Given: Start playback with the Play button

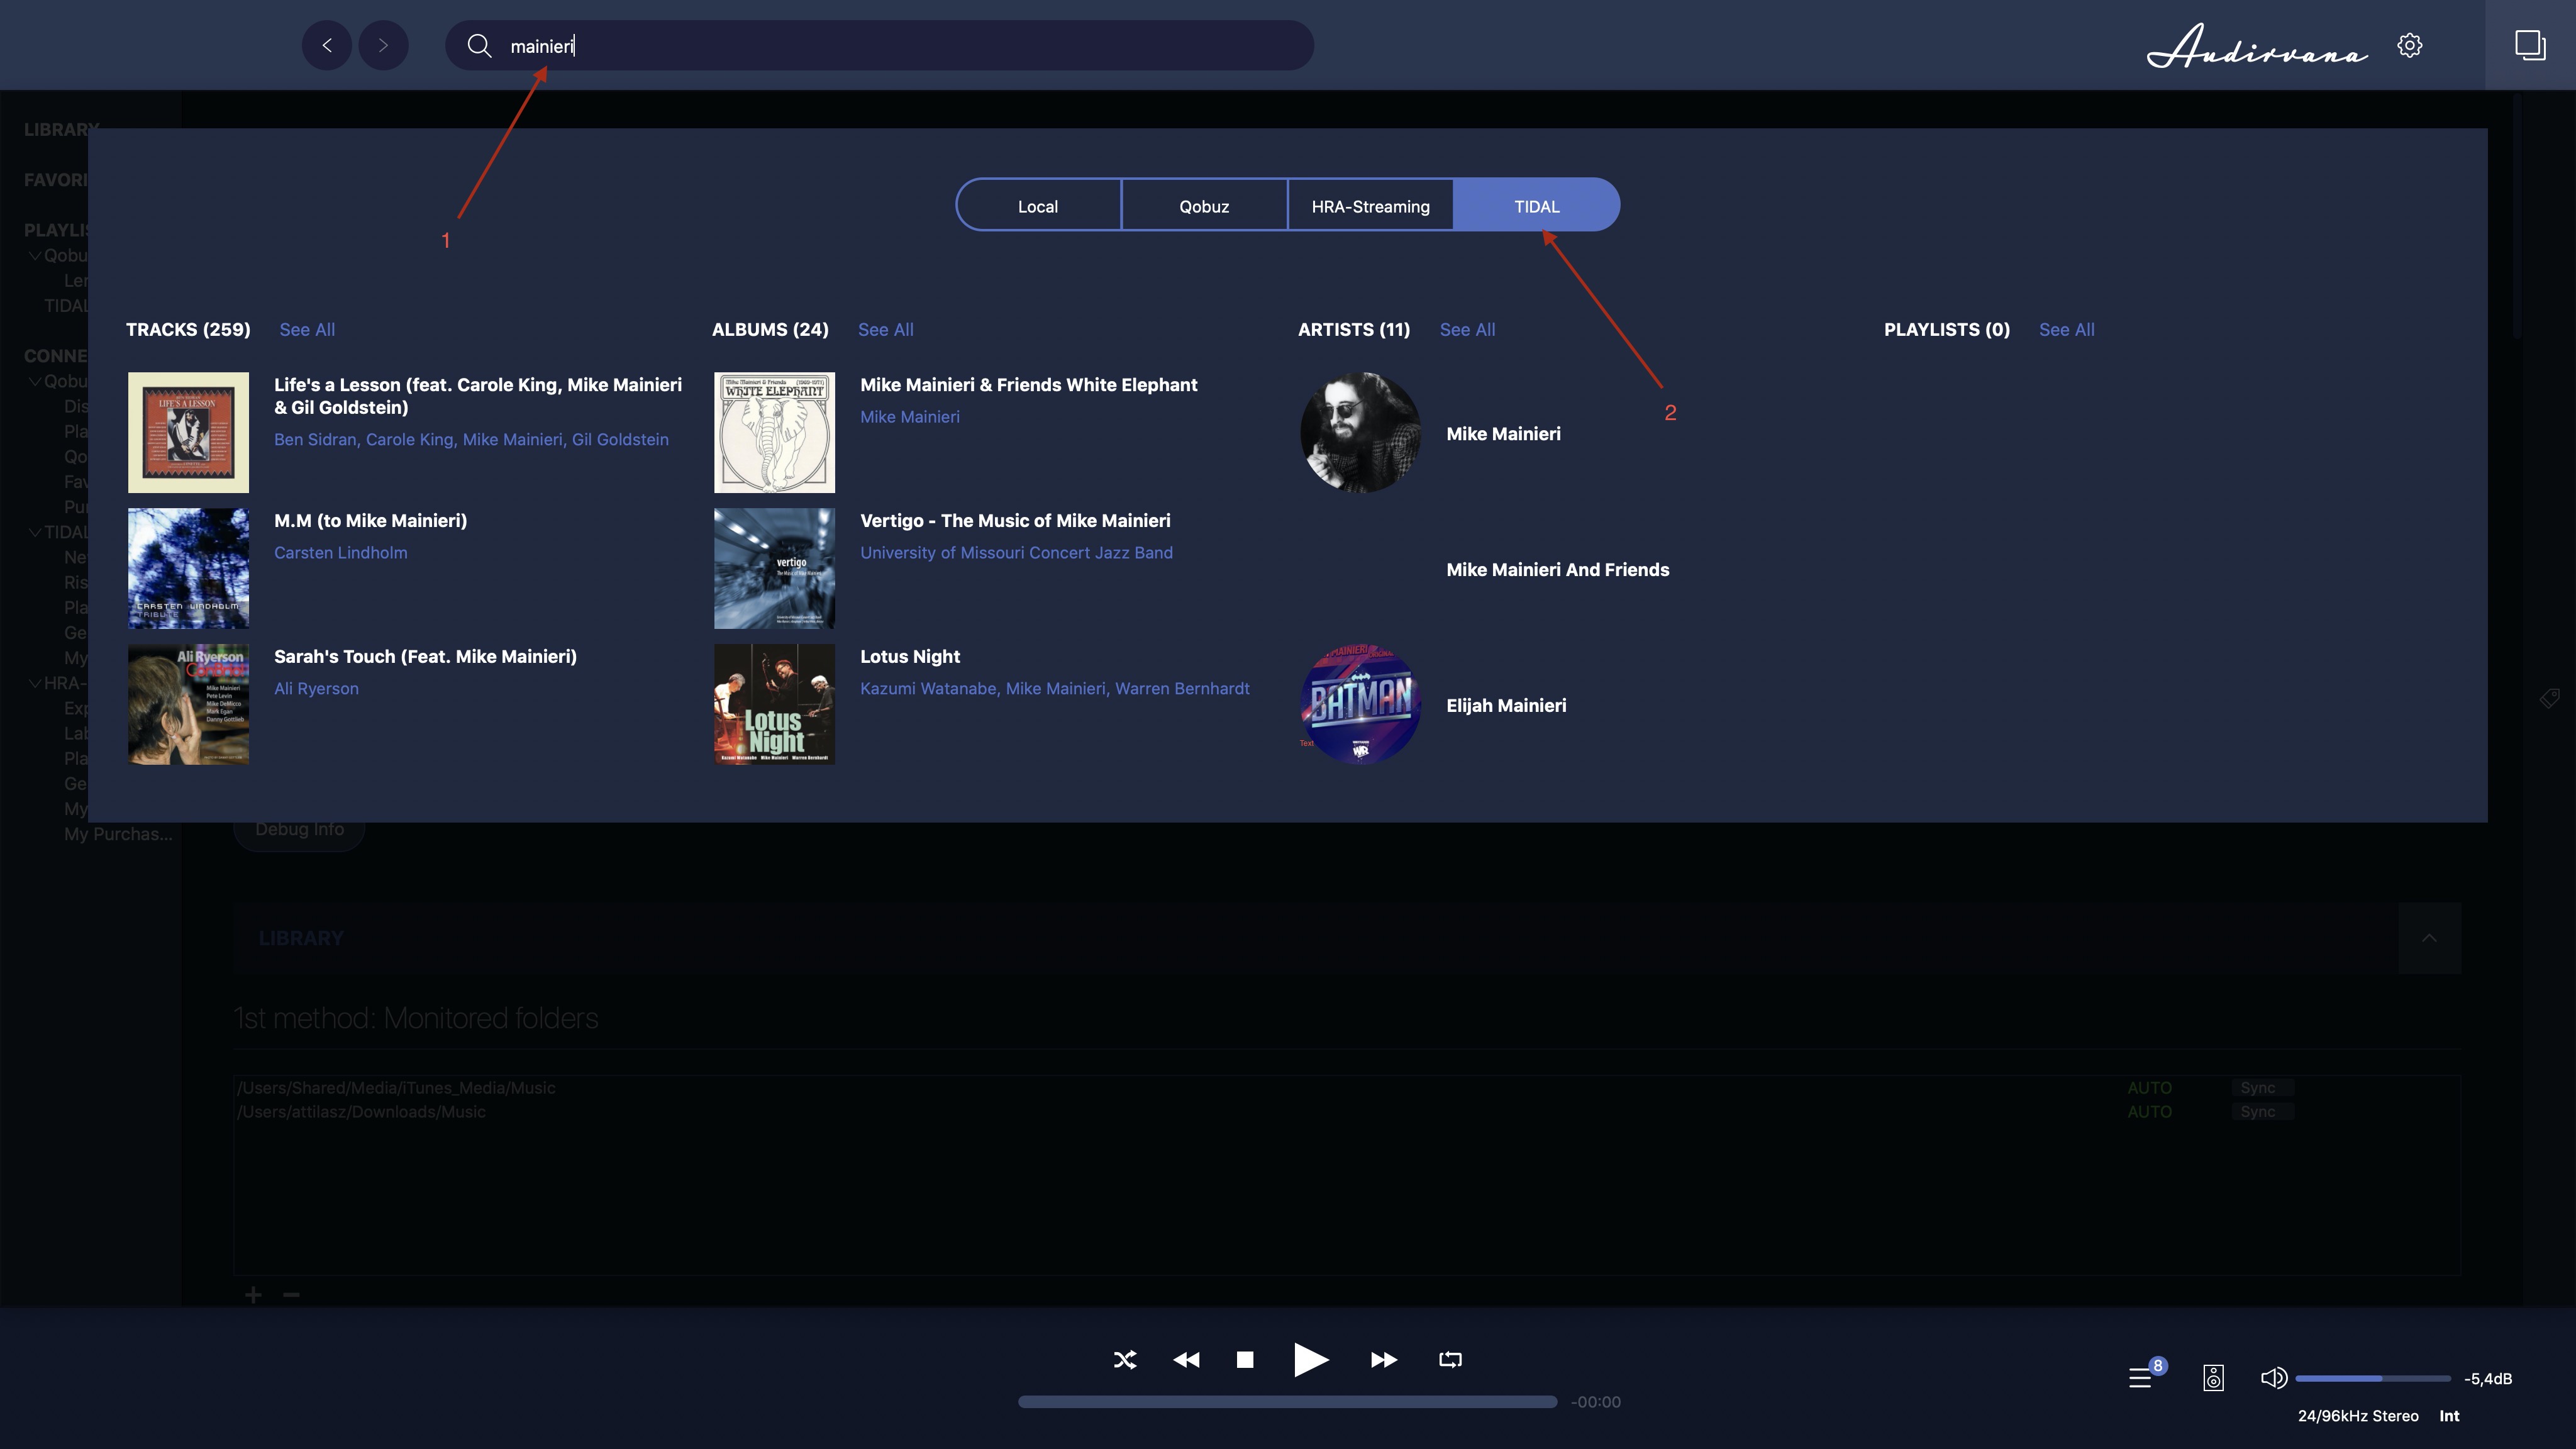Looking at the screenshot, I should [1310, 1360].
